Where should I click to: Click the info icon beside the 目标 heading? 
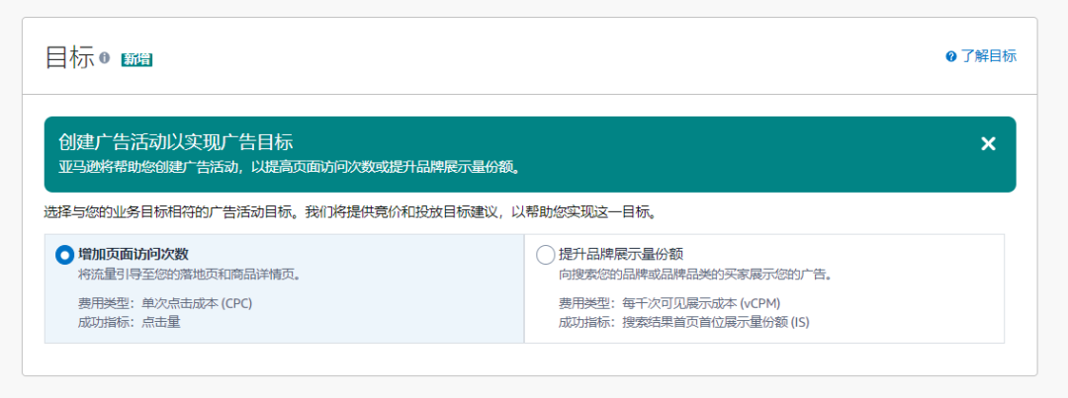click(105, 57)
